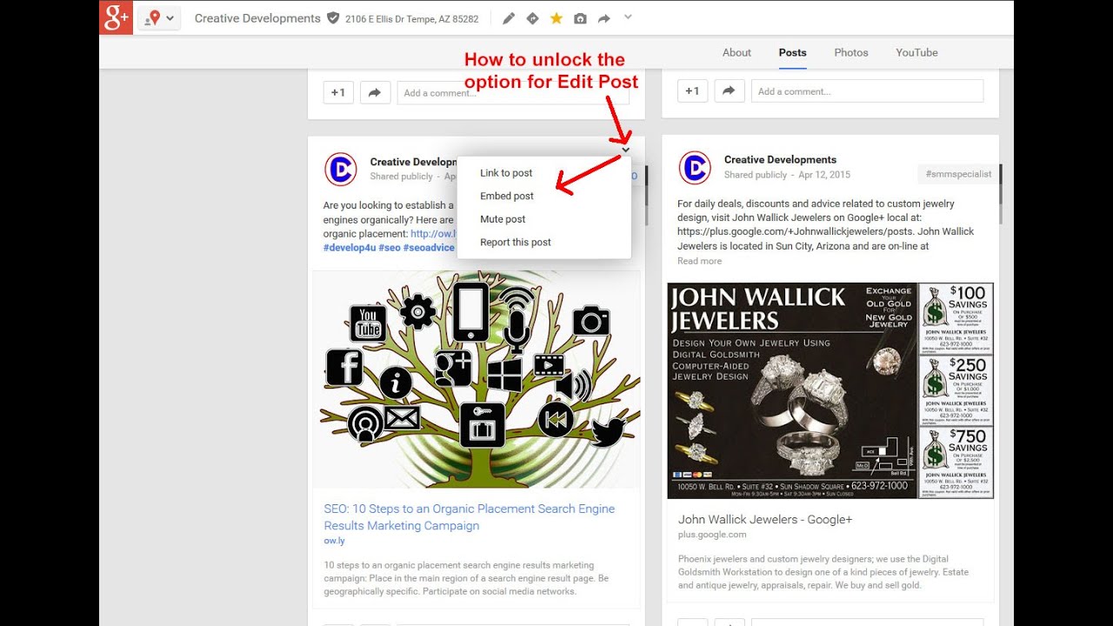This screenshot has width=1113, height=626.
Task: Click the pencil edit icon in header
Action: tap(509, 18)
